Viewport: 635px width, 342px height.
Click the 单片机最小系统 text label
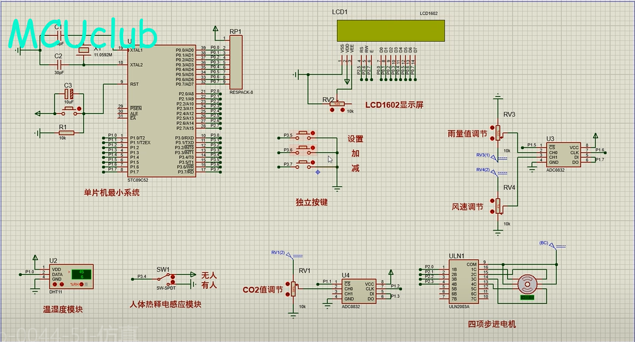tap(112, 192)
